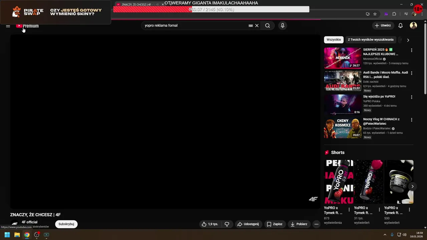Open the Audi Bande i Mocro Maffia title
Screen dimensions: 427x240
pyautogui.click(x=385, y=75)
